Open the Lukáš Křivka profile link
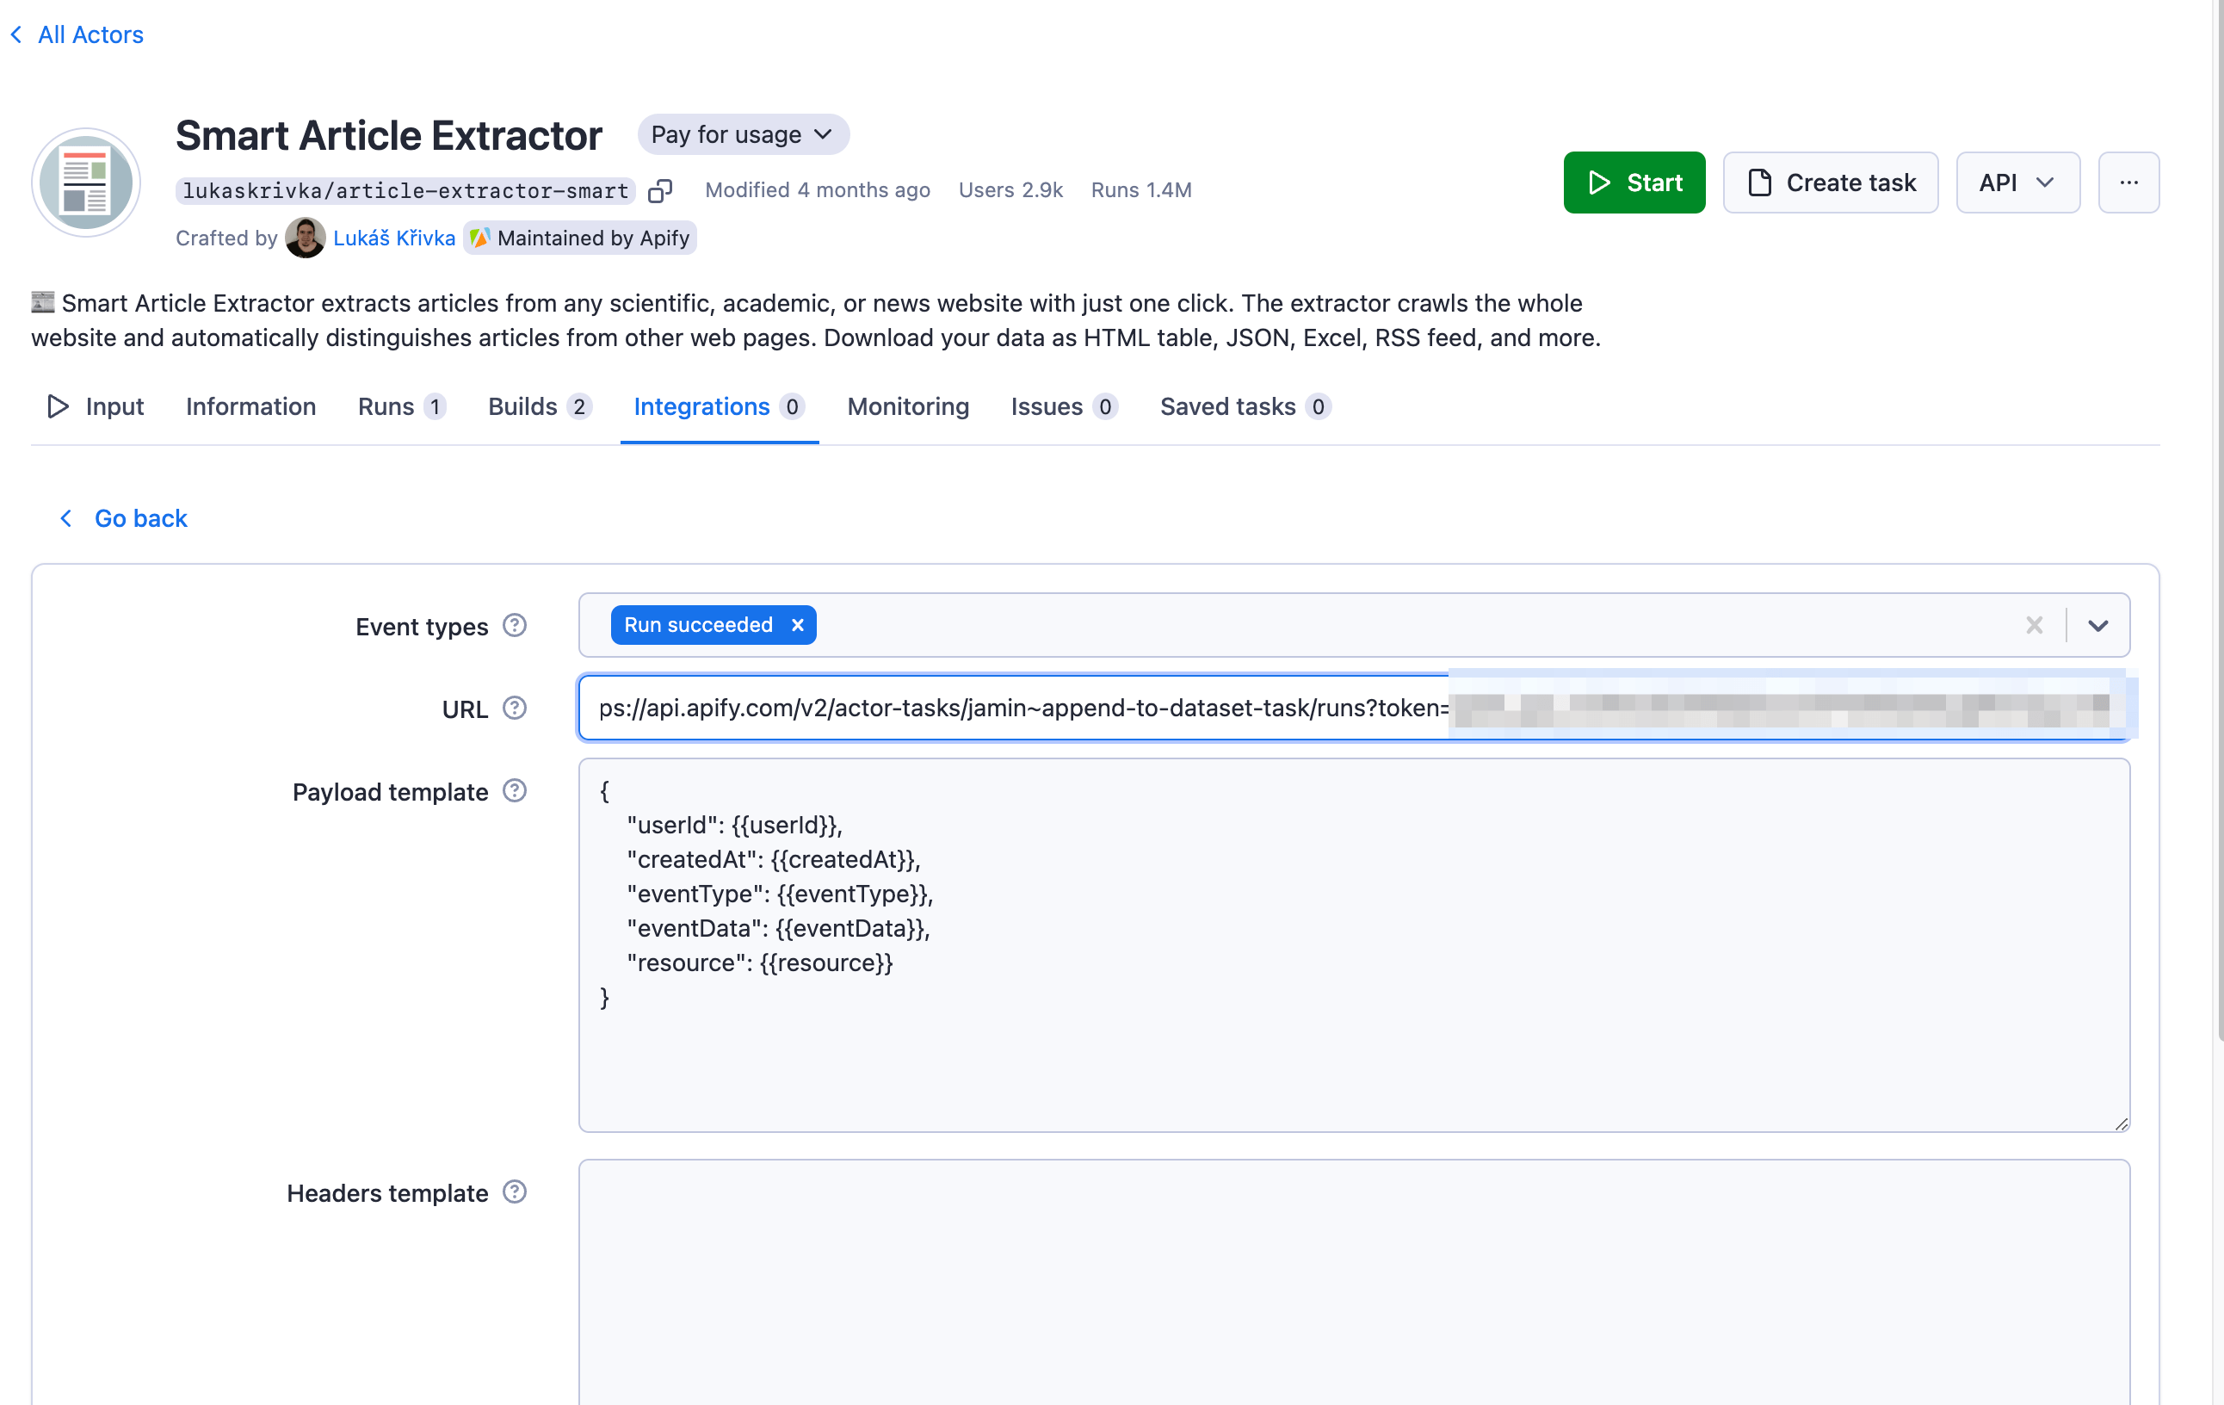 (394, 238)
